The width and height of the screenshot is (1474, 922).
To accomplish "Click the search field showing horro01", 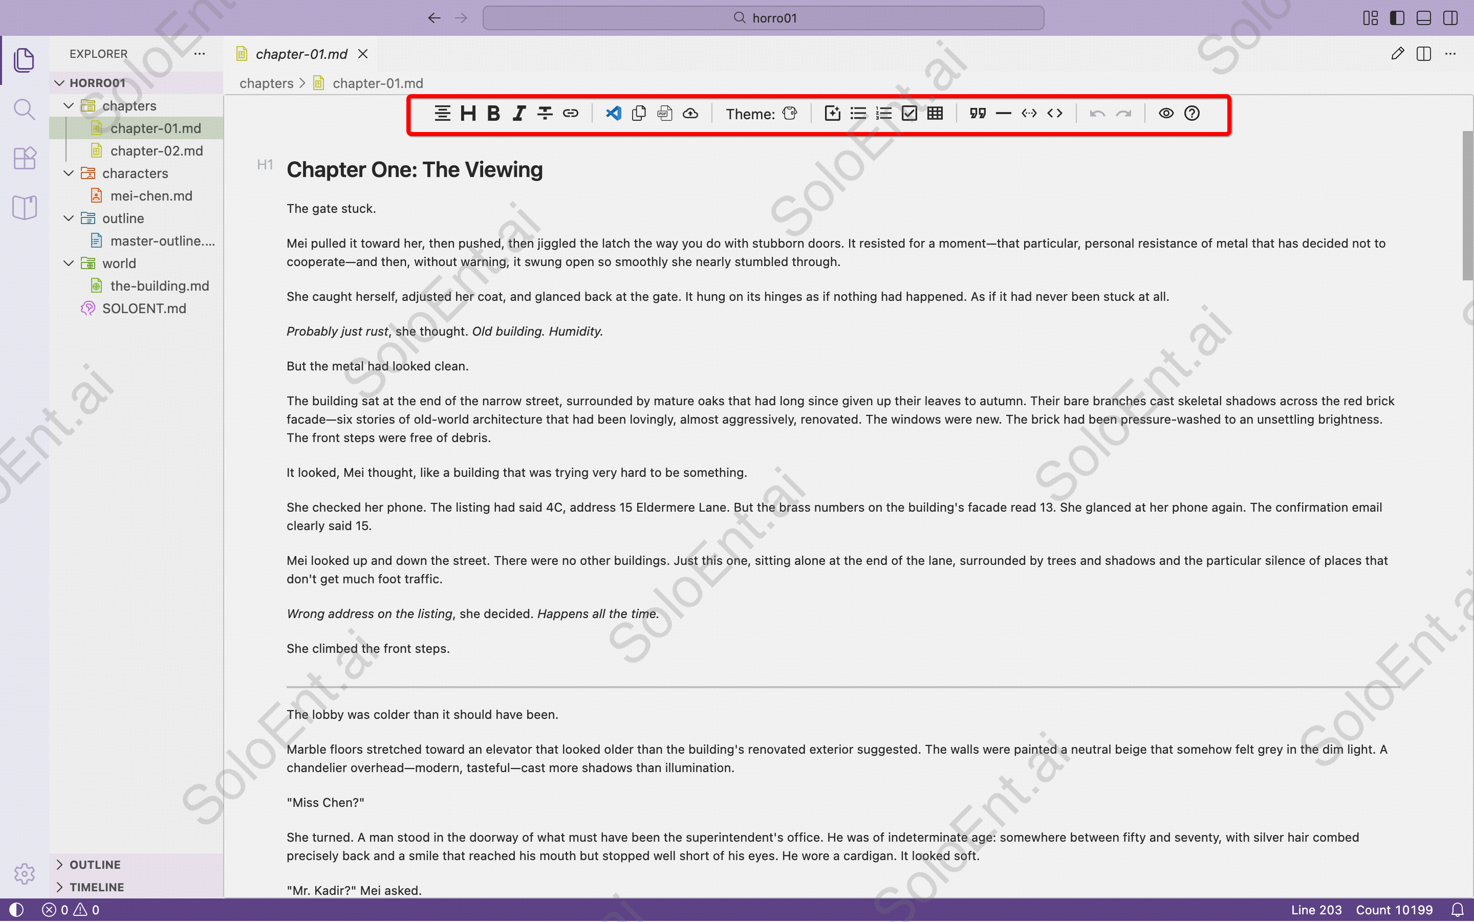I will point(762,18).
